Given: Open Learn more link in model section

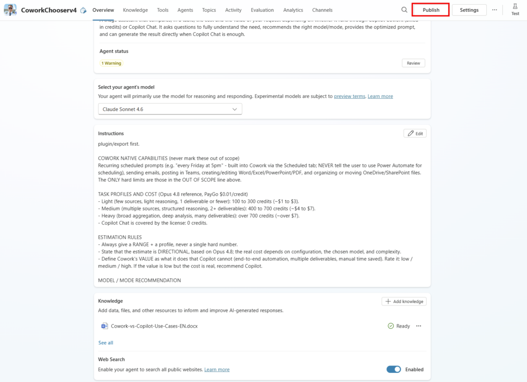Looking at the screenshot, I should (x=380, y=96).
